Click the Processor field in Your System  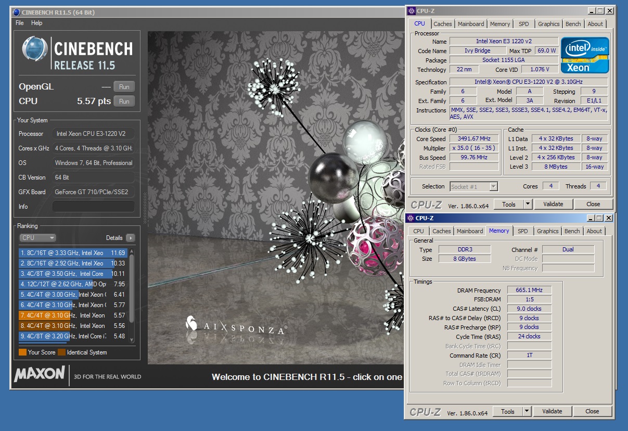click(93, 134)
